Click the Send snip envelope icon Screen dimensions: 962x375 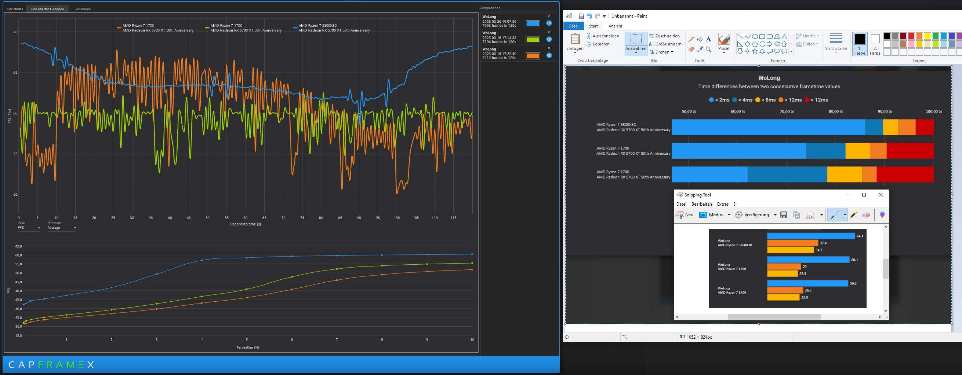[x=810, y=215]
